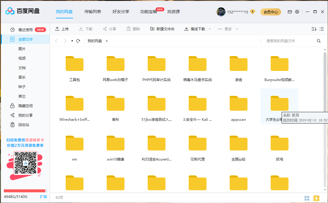This screenshot has width=328, height=203.
Task: Click 离线下载 button
Action: point(195,29)
